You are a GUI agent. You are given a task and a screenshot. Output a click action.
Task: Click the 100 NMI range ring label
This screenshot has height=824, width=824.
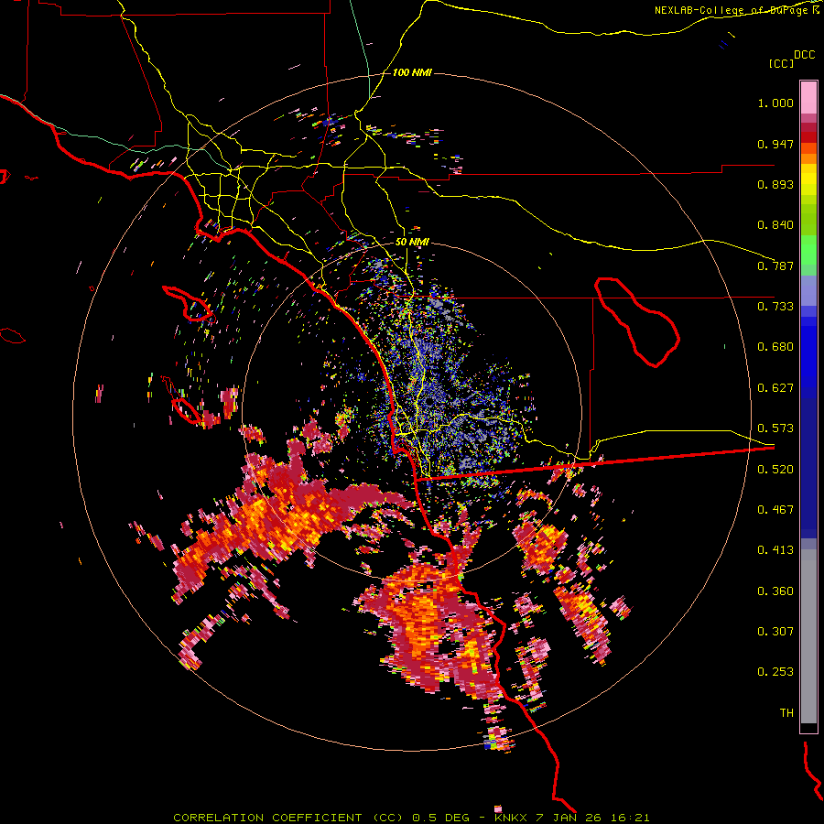[x=412, y=72]
